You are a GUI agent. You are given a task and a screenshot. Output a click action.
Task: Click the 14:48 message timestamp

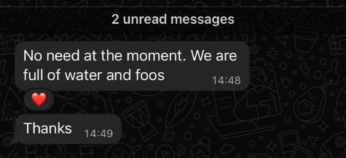(226, 81)
